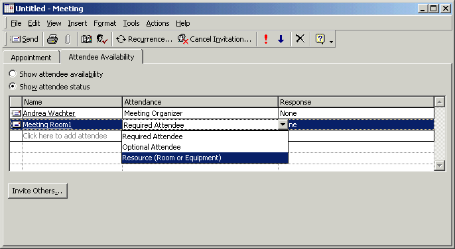Click the Name column header
The width and height of the screenshot is (455, 249).
(x=72, y=102)
